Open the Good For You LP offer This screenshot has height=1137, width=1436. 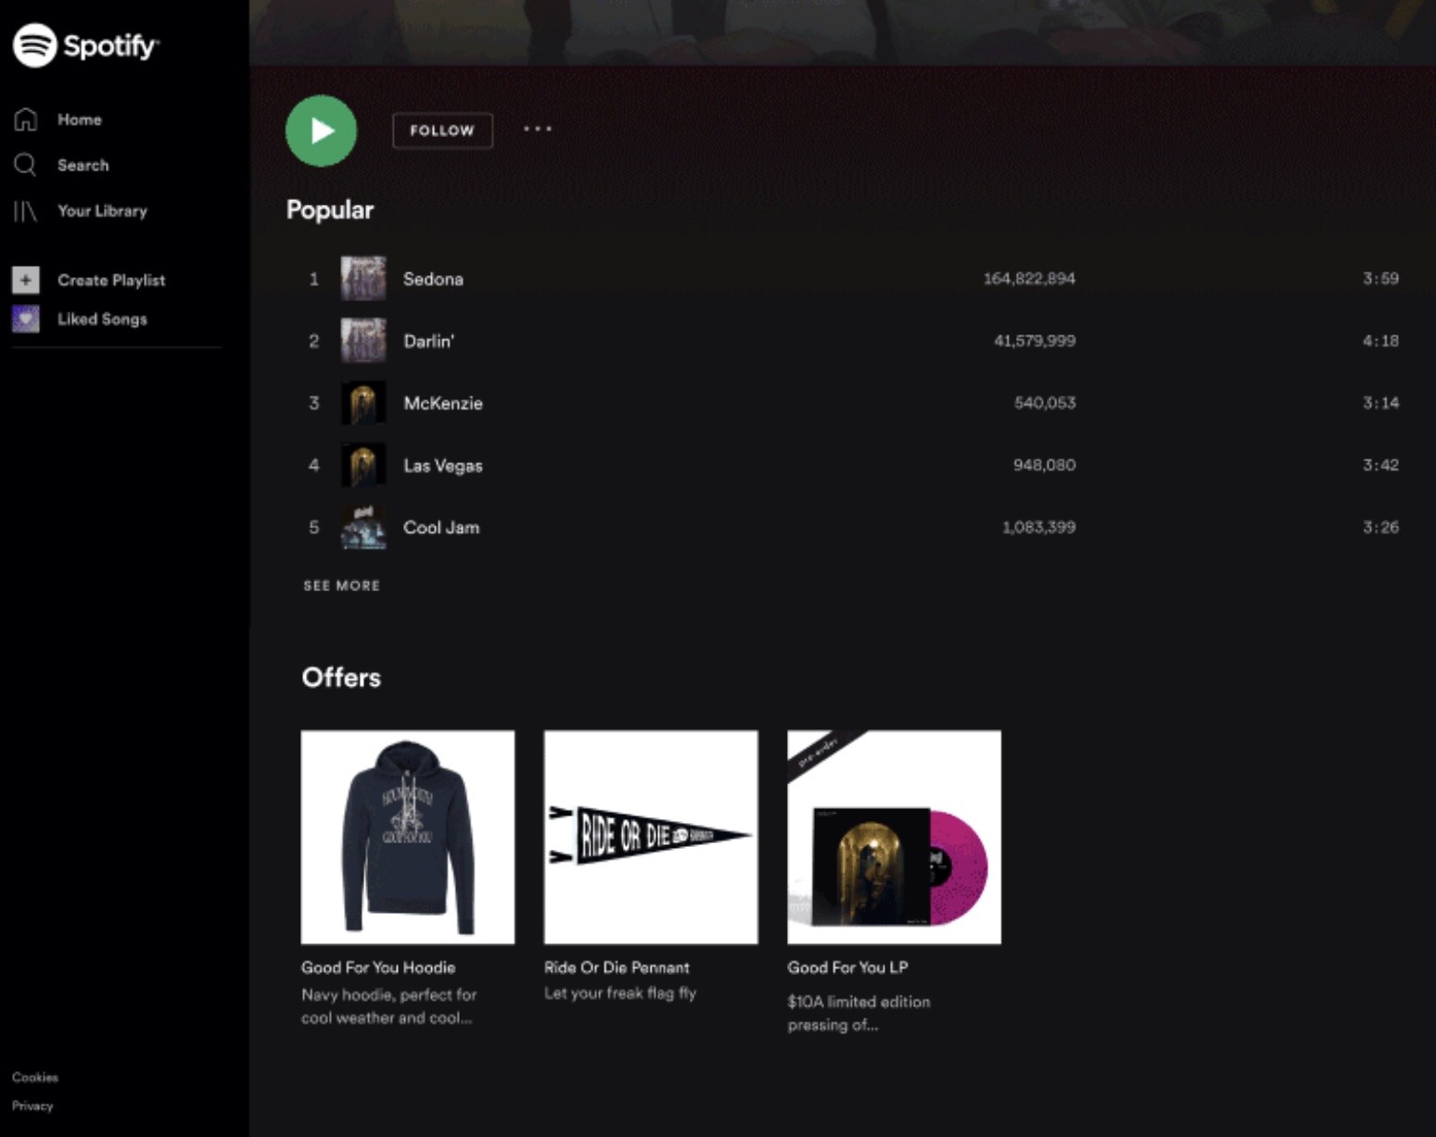893,837
